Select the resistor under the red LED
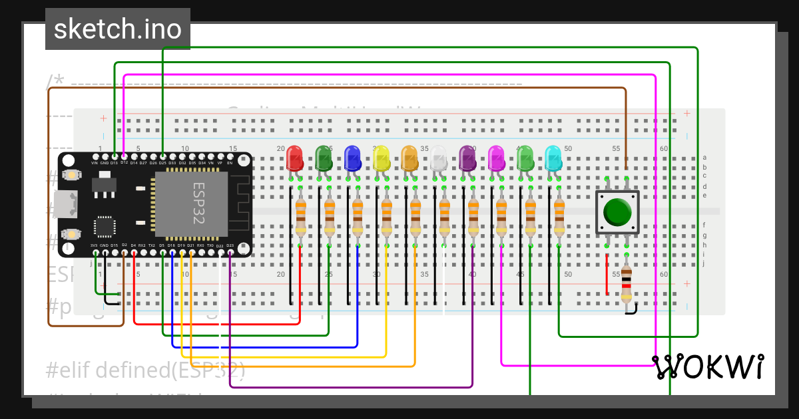 300,216
